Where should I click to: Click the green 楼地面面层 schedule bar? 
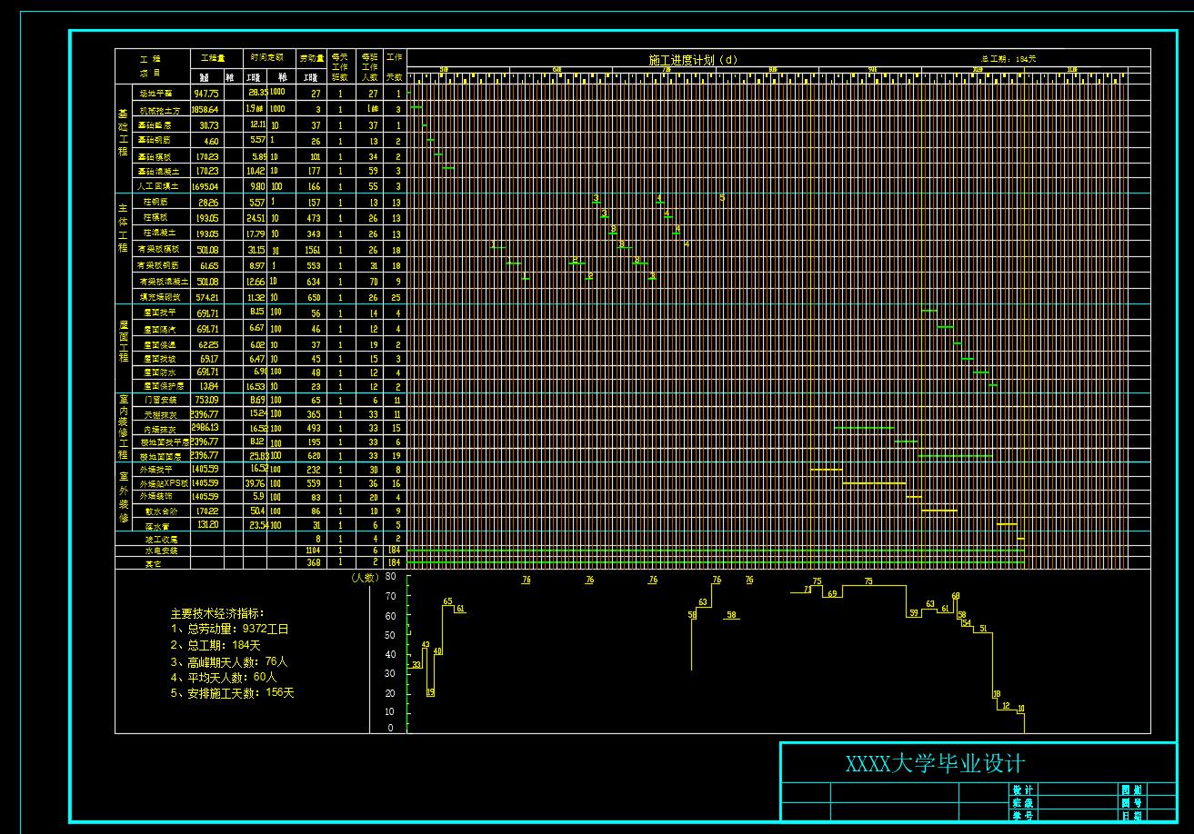[955, 456]
